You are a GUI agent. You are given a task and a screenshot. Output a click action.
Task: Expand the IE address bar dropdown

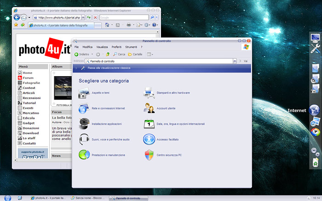[83, 17]
